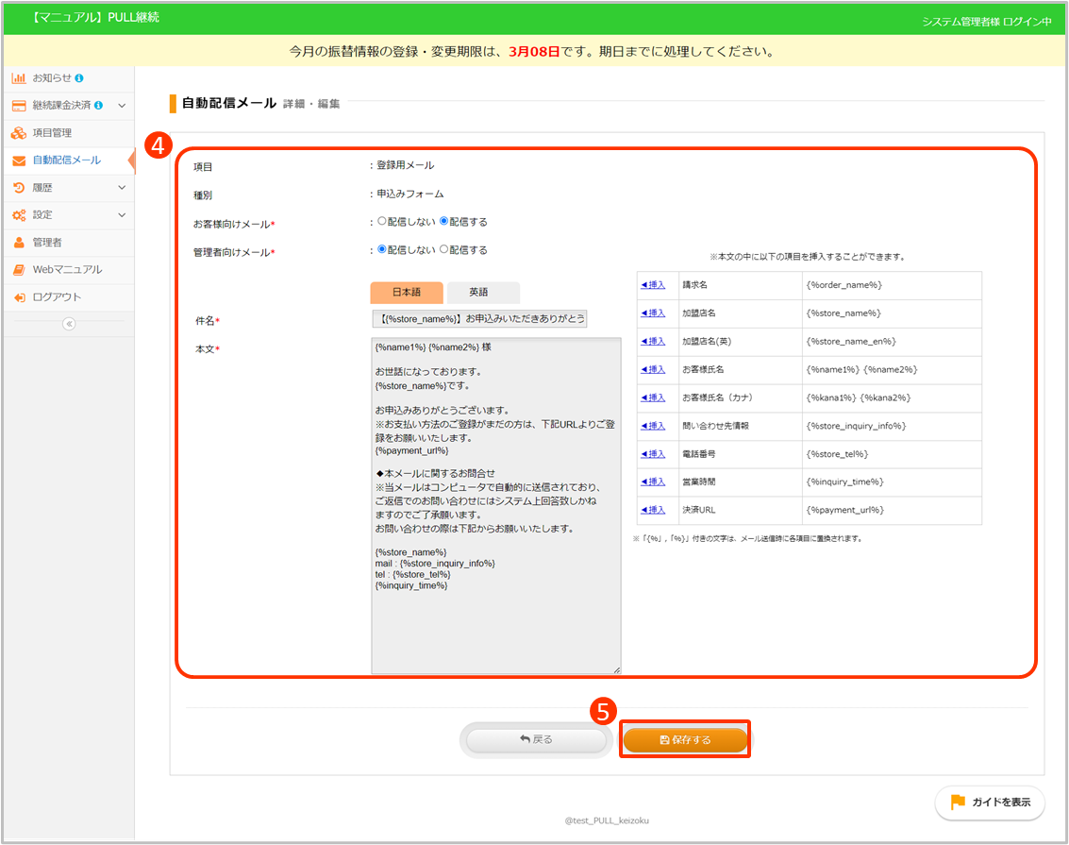Click the お知らせ chart icon in sidebar
The image size is (1069, 845).
click(x=19, y=77)
